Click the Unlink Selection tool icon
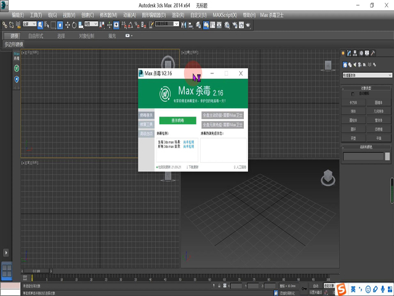This screenshot has width=394, height=296. coord(11,25)
